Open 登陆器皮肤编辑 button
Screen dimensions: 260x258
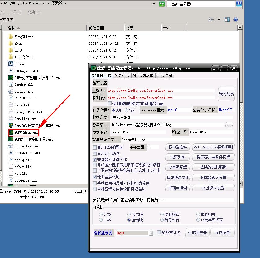[x=213, y=167]
